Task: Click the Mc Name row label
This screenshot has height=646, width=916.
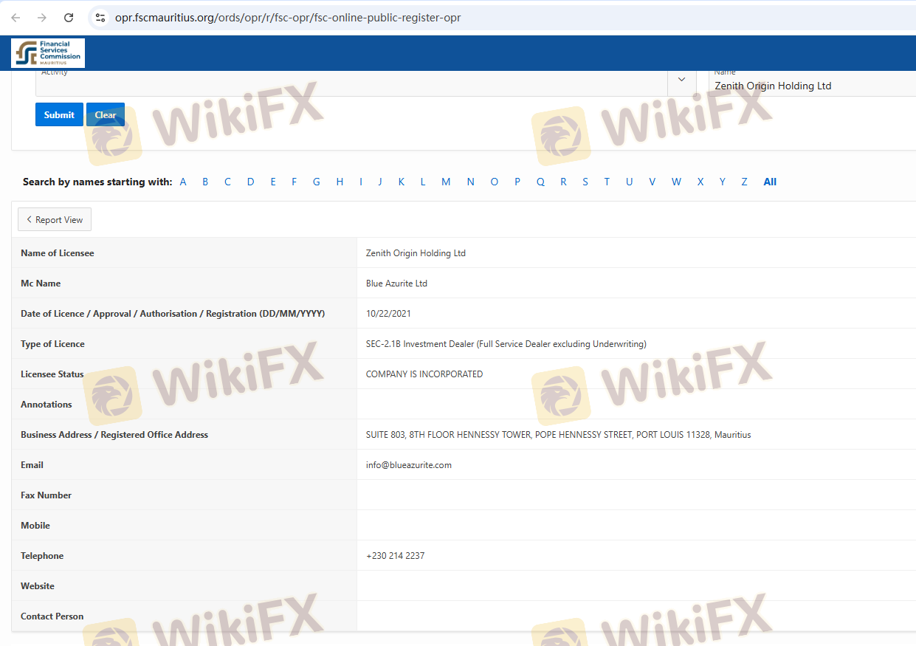Action: [x=41, y=284]
